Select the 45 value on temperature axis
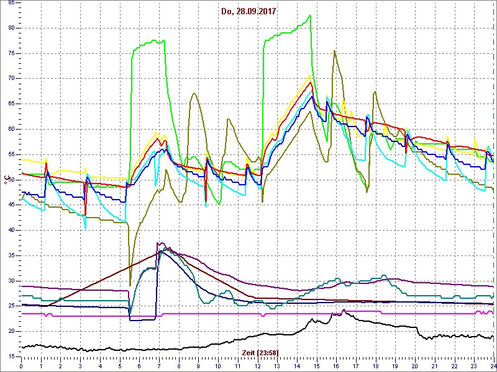 (11, 205)
